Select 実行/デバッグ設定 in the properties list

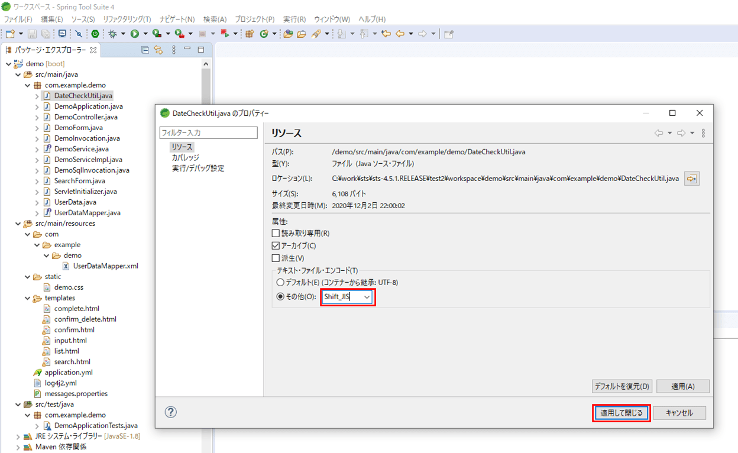click(x=198, y=169)
